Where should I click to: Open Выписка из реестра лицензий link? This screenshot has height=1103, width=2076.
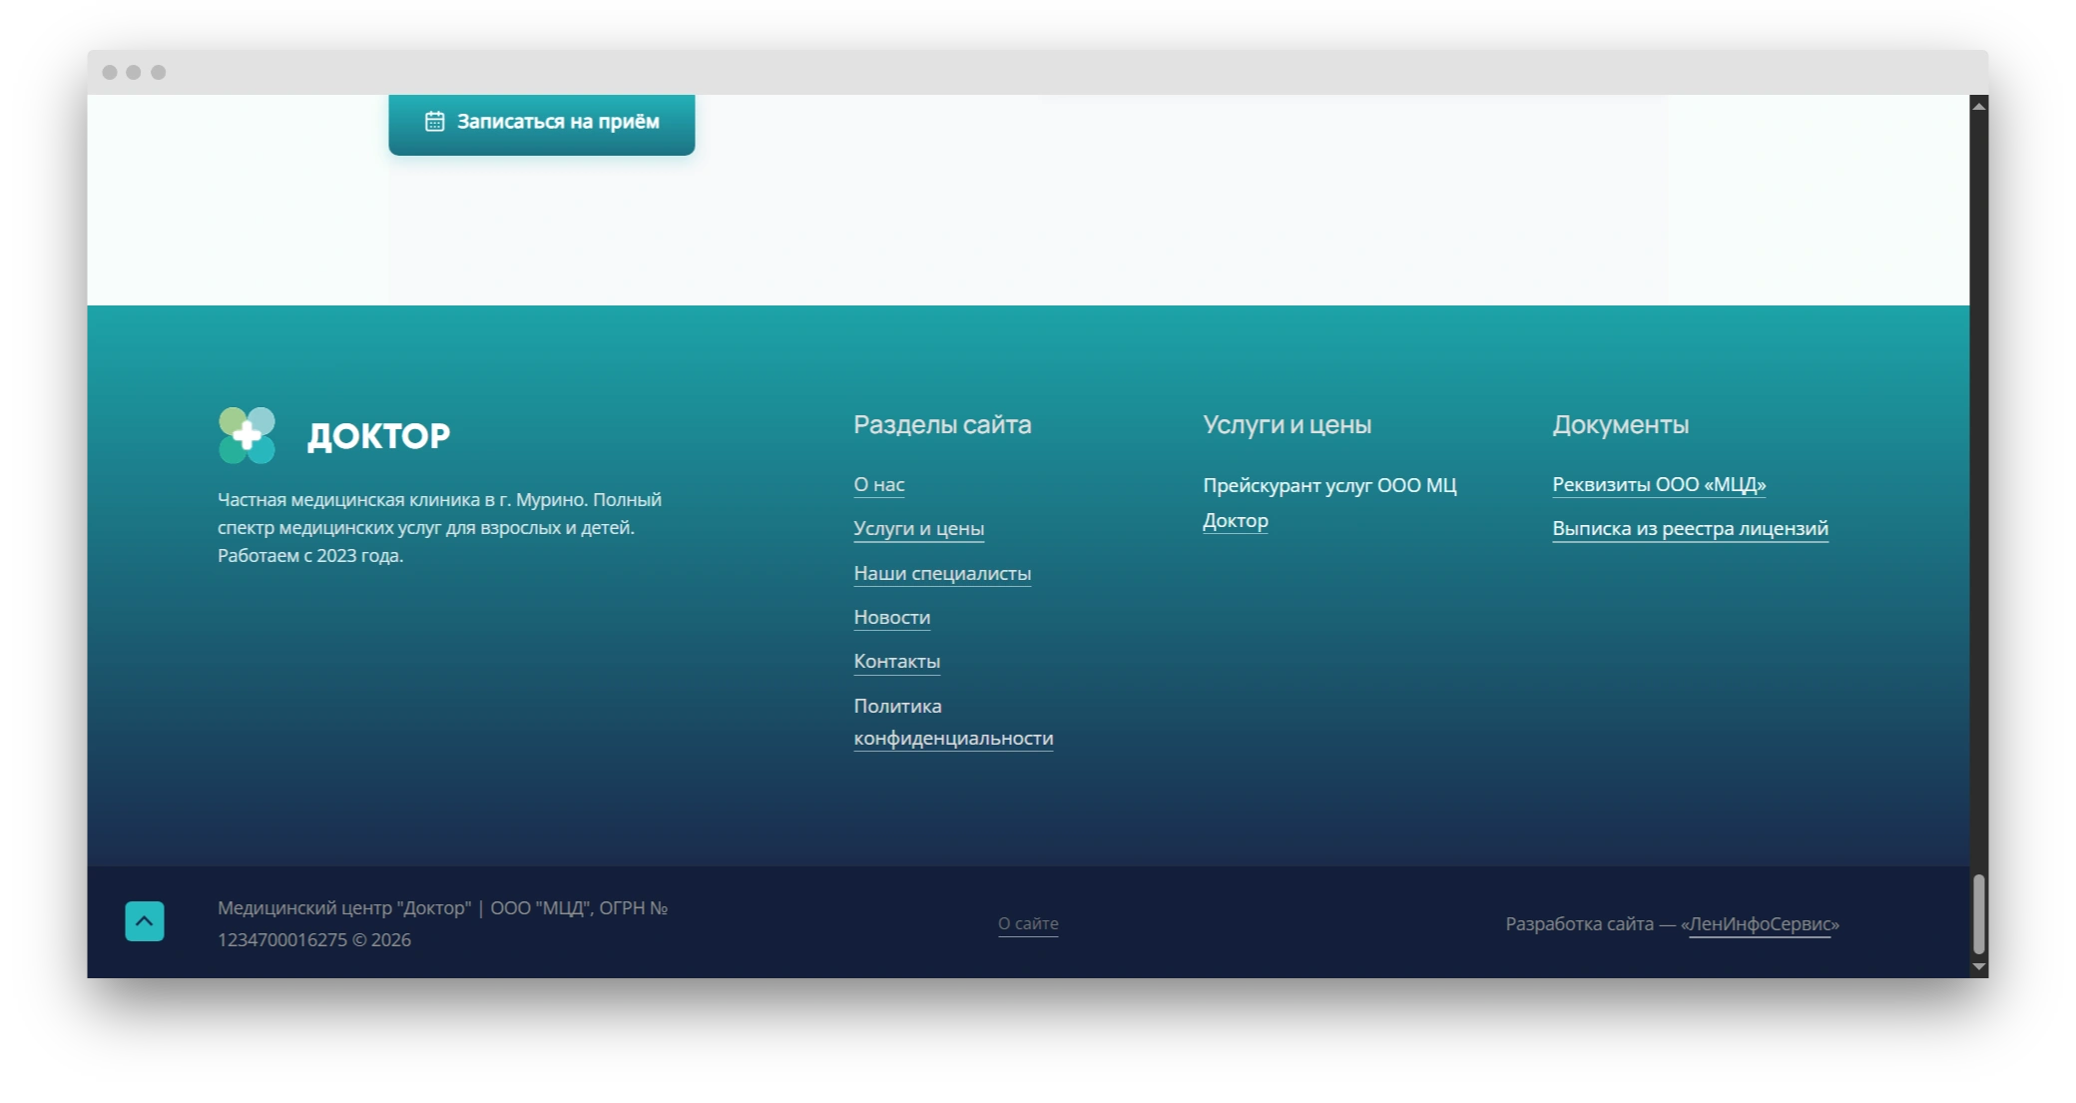tap(1691, 528)
